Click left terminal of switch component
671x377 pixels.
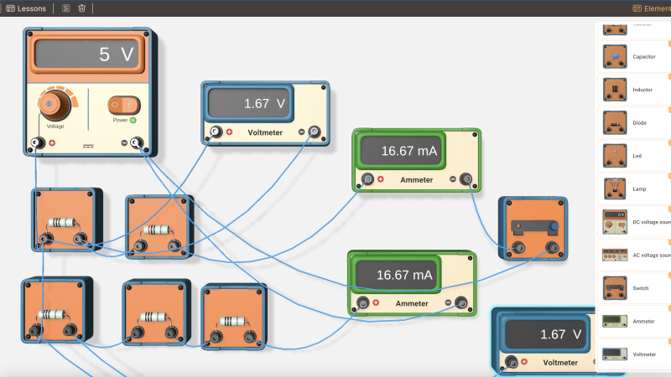[519, 247]
